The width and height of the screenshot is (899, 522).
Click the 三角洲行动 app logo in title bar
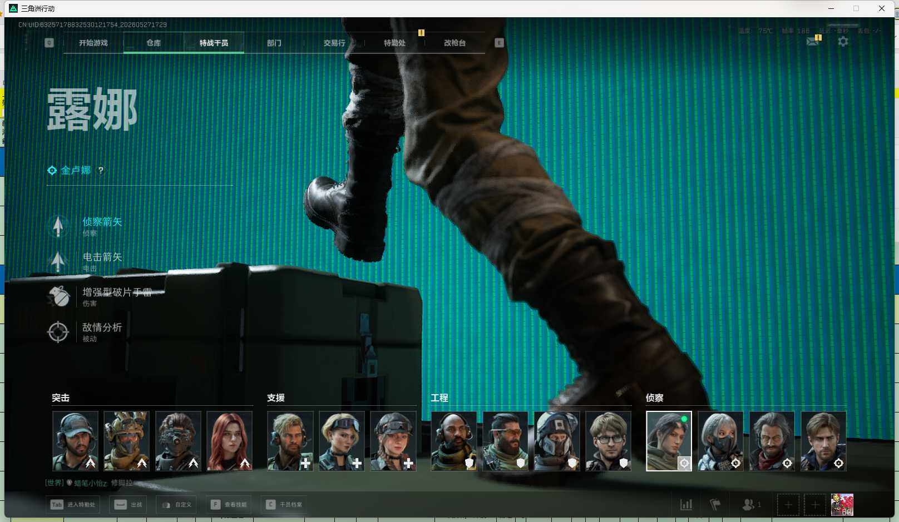point(13,8)
